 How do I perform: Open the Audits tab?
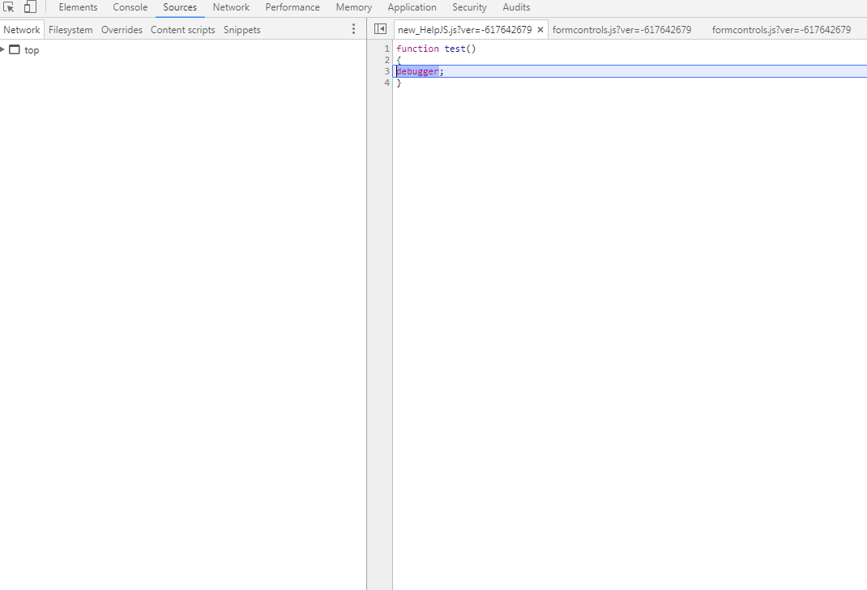[x=516, y=7]
